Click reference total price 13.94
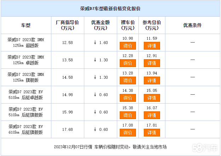The image size is (221, 156). (x=152, y=73)
